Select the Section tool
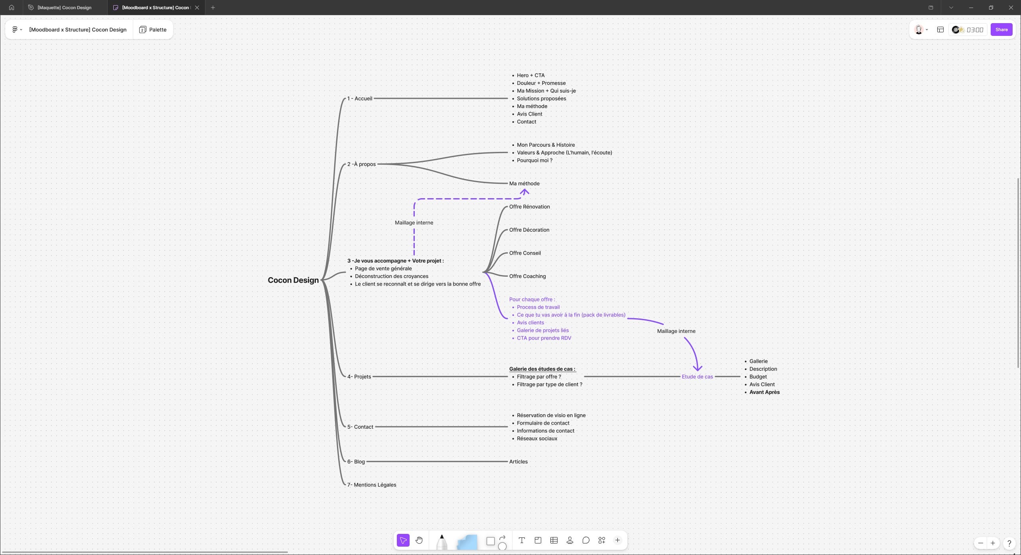The image size is (1021, 555). tap(538, 540)
